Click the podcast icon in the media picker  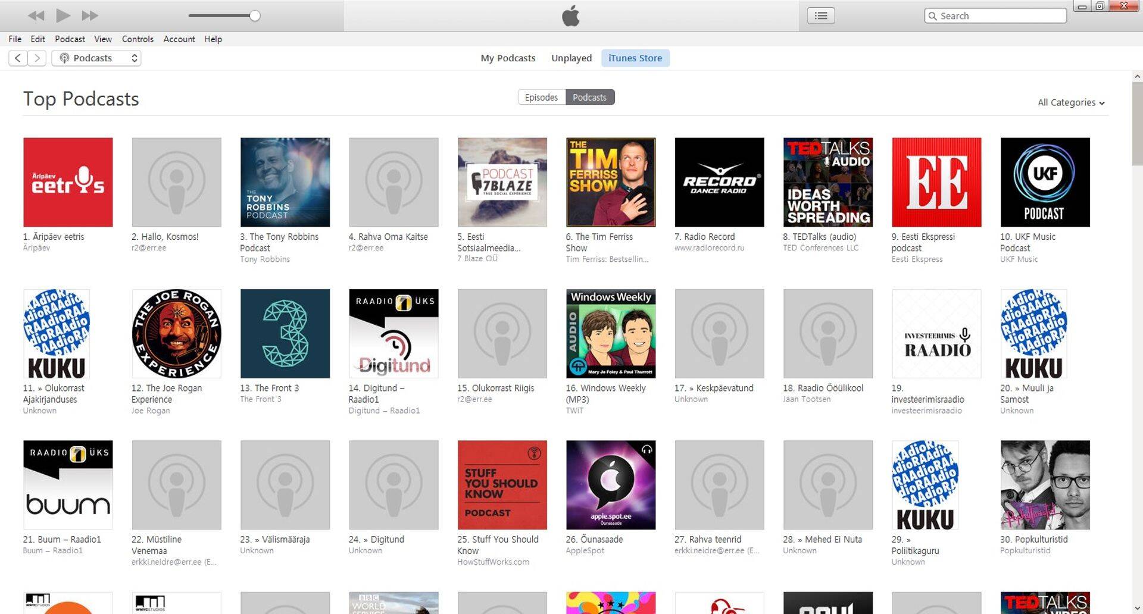64,58
